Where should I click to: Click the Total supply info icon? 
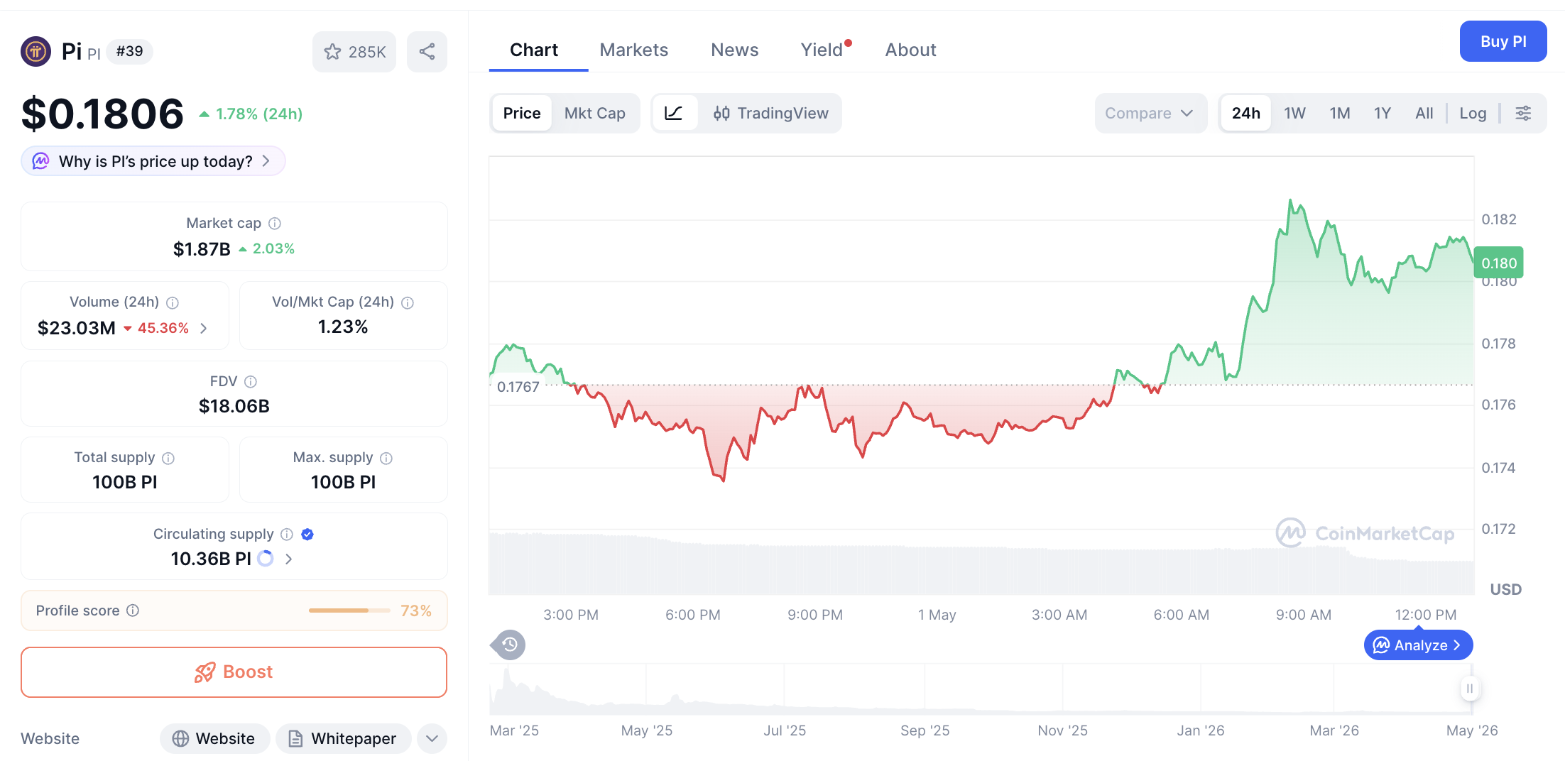(x=168, y=458)
